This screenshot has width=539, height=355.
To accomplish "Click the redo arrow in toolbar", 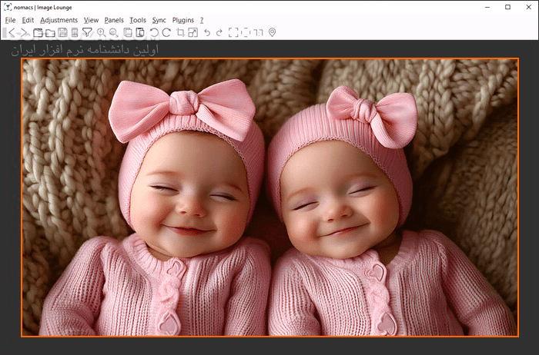I will coord(219,32).
